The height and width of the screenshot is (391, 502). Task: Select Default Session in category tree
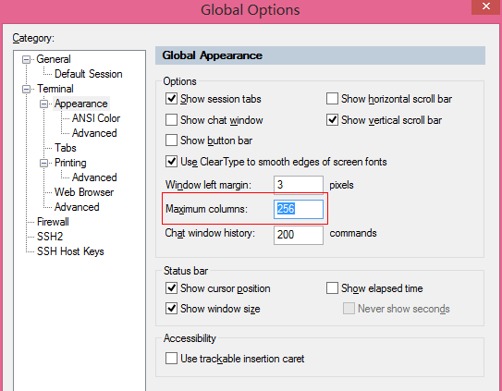pos(89,74)
